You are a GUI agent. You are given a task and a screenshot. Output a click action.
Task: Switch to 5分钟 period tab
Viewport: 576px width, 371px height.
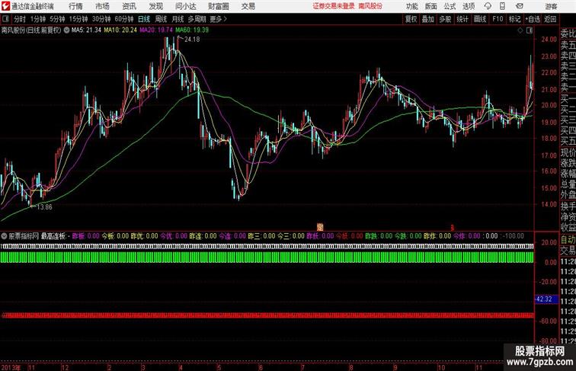click(x=57, y=19)
